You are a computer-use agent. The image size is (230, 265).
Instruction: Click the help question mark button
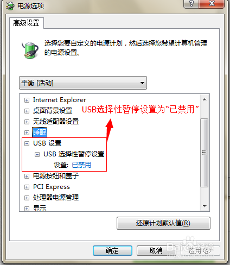click(x=191, y=4)
